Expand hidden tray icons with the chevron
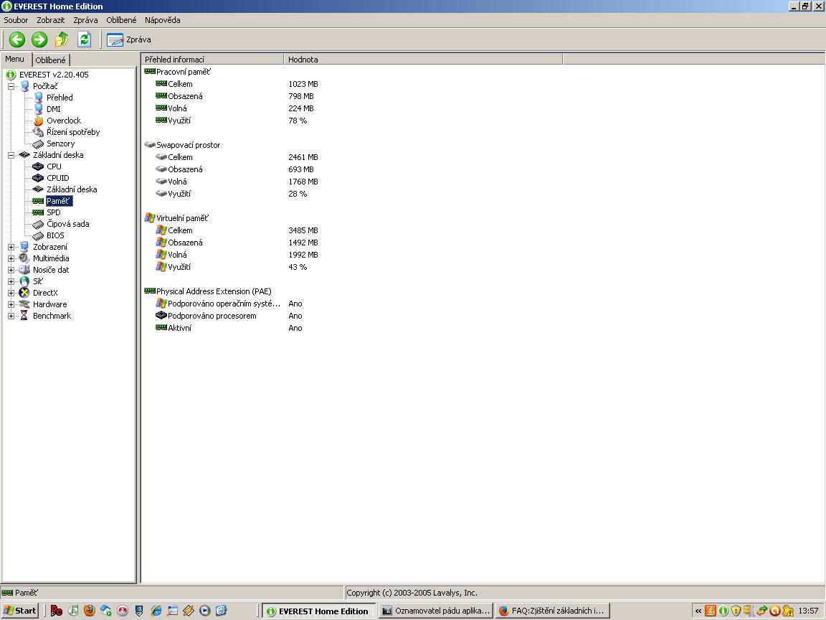This screenshot has height=620, width=826. coord(698,611)
